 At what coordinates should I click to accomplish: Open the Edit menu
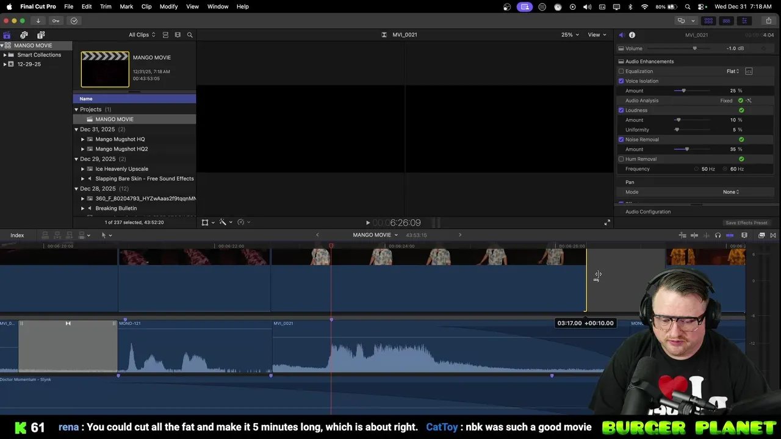pos(87,7)
